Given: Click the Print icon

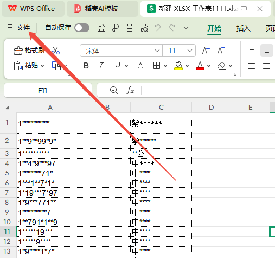Looking at the screenshot, I should [130, 28].
